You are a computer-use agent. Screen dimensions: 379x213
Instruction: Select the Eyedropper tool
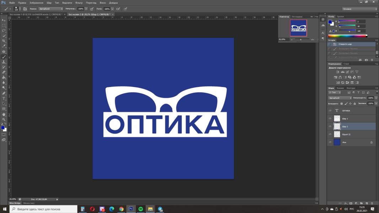tap(4, 46)
